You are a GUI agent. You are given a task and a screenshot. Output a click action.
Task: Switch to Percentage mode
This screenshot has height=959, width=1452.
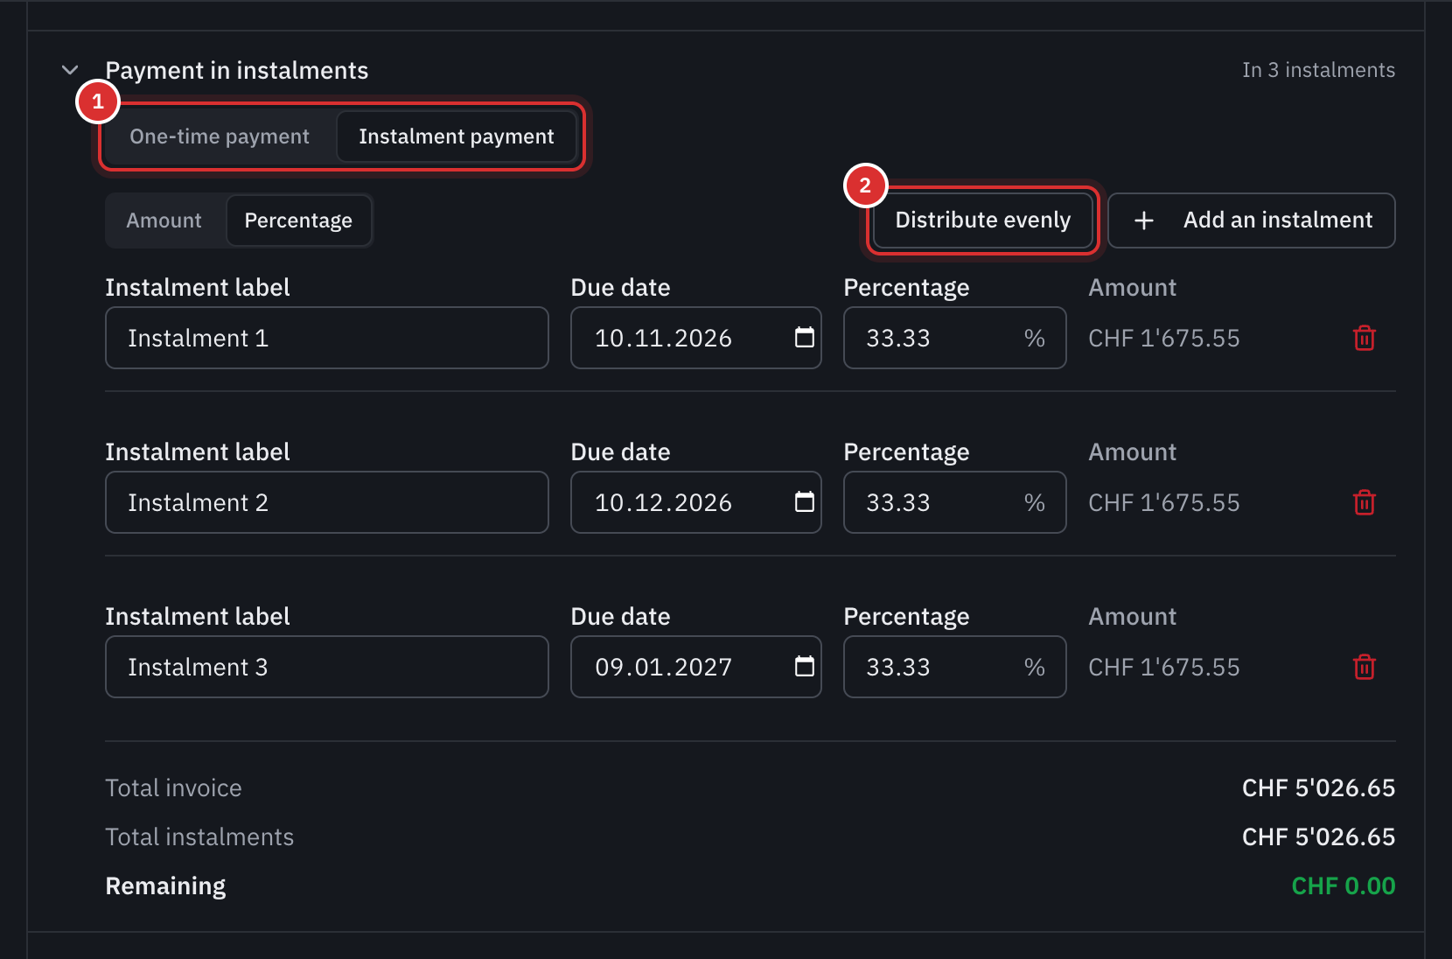pyautogui.click(x=298, y=220)
